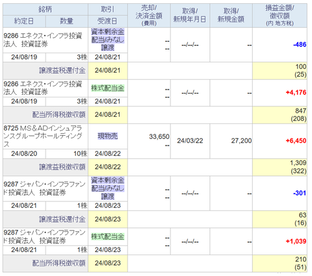312x276 pixels.
Task: Click the 取引 column header
Action: click(108, 10)
